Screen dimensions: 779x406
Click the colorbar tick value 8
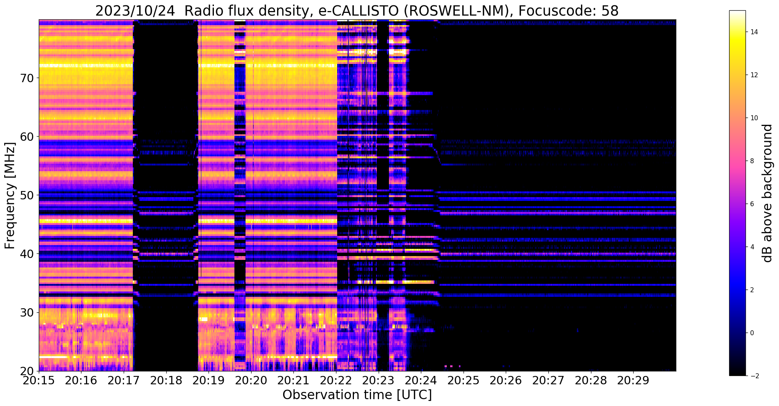click(752, 161)
